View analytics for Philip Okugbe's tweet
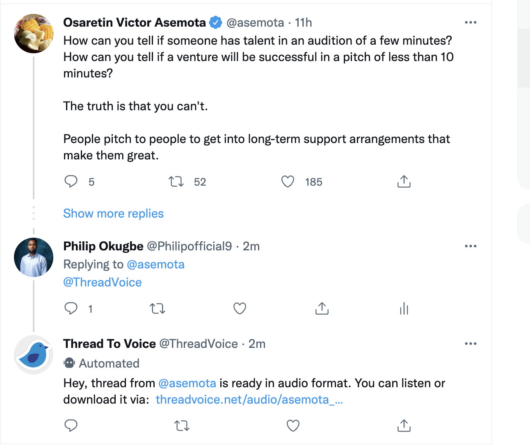Viewport: 530px width, 445px height. pyautogui.click(x=404, y=308)
